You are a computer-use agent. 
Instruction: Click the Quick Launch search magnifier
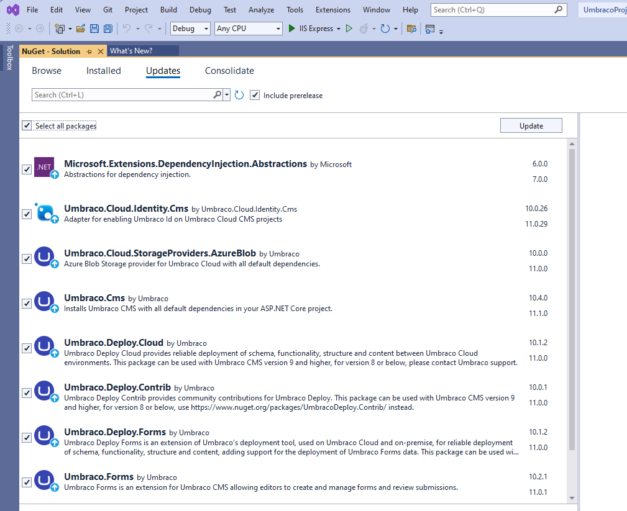tap(559, 9)
